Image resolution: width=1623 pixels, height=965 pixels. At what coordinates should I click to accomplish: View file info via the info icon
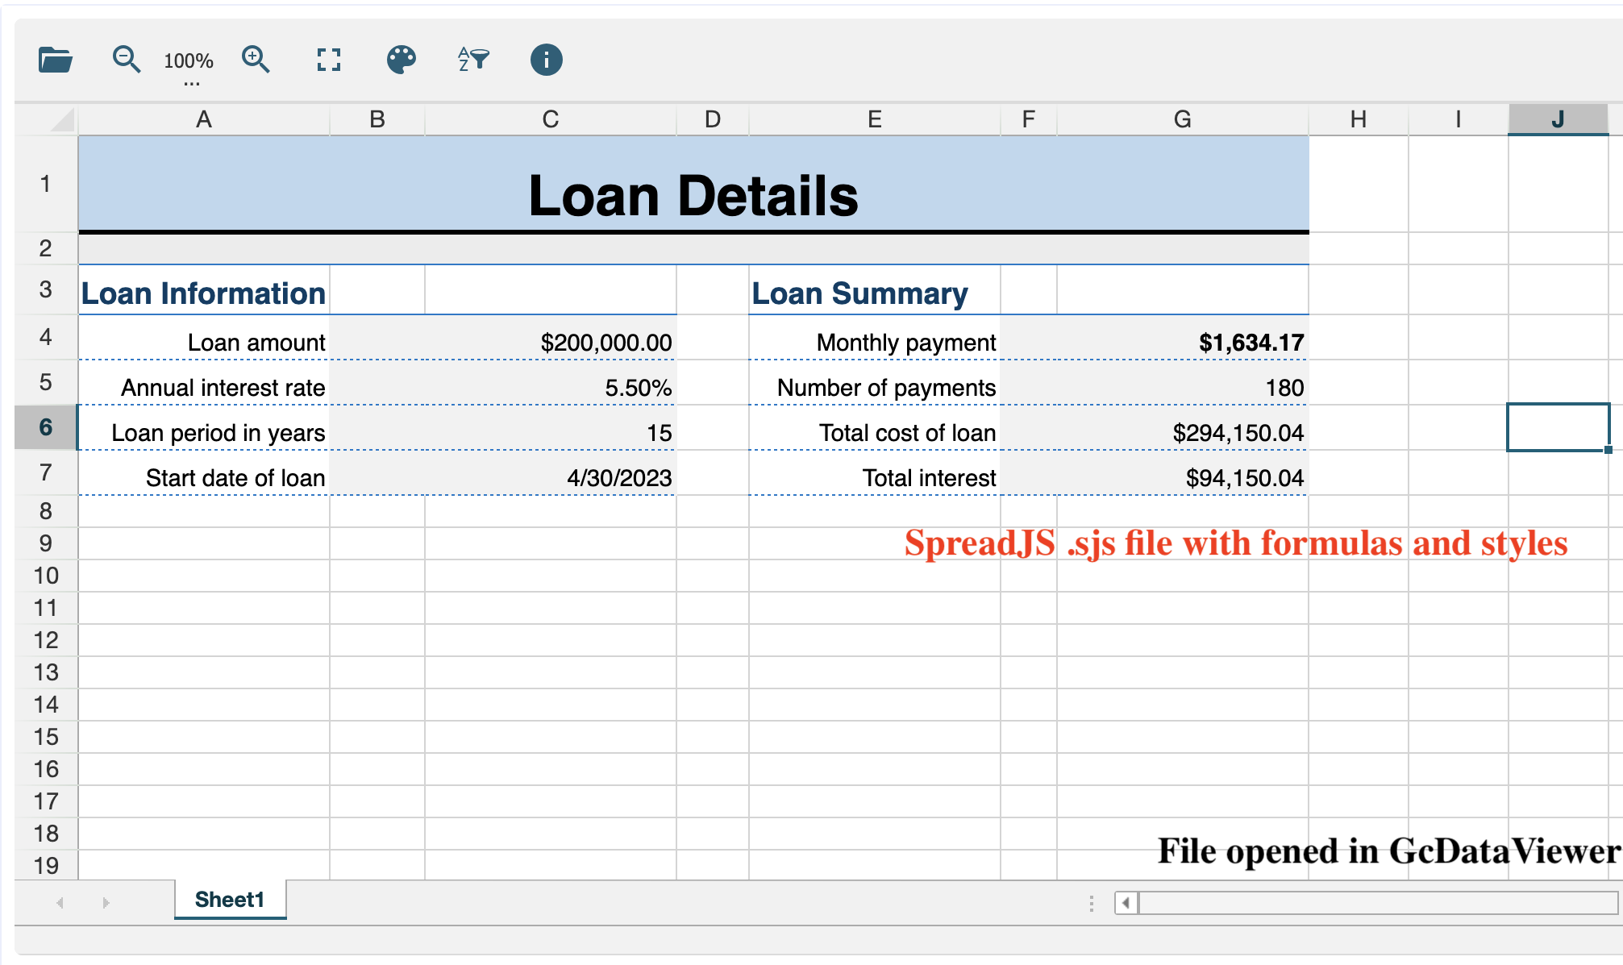[546, 60]
